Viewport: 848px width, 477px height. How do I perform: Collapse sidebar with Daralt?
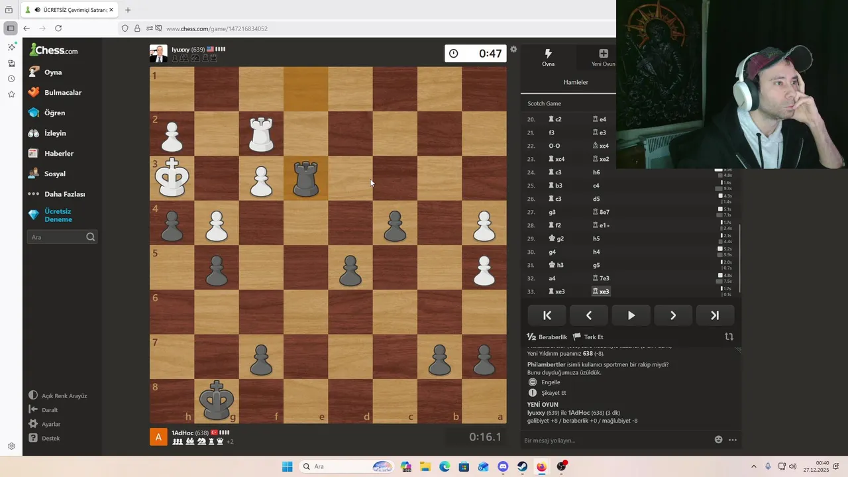pyautogui.click(x=44, y=410)
